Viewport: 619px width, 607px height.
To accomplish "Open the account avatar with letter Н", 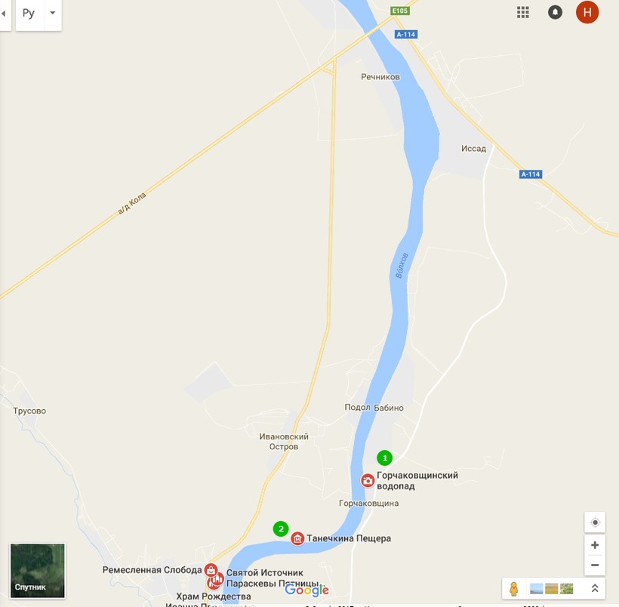I will [x=587, y=12].
